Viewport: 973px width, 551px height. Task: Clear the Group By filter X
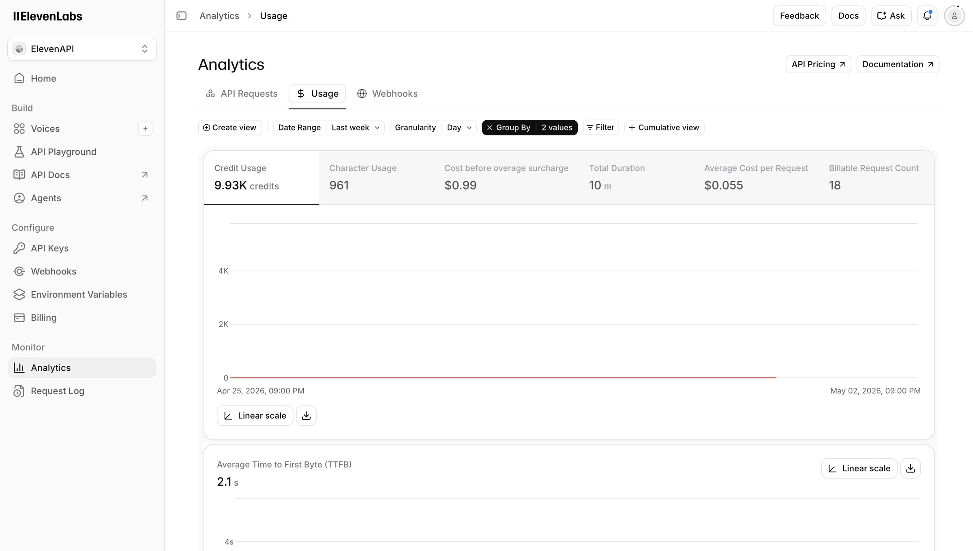pyautogui.click(x=489, y=128)
